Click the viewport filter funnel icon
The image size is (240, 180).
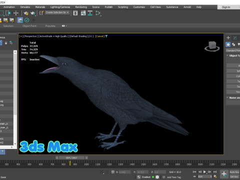[x=106, y=36]
